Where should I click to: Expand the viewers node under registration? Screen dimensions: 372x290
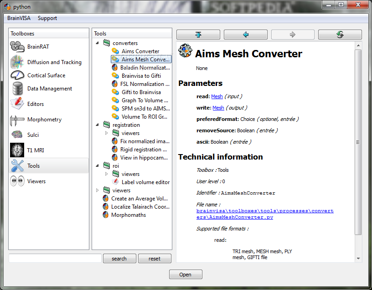coord(106,133)
